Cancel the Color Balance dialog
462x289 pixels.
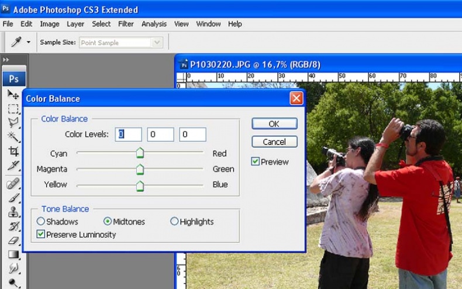tap(274, 142)
